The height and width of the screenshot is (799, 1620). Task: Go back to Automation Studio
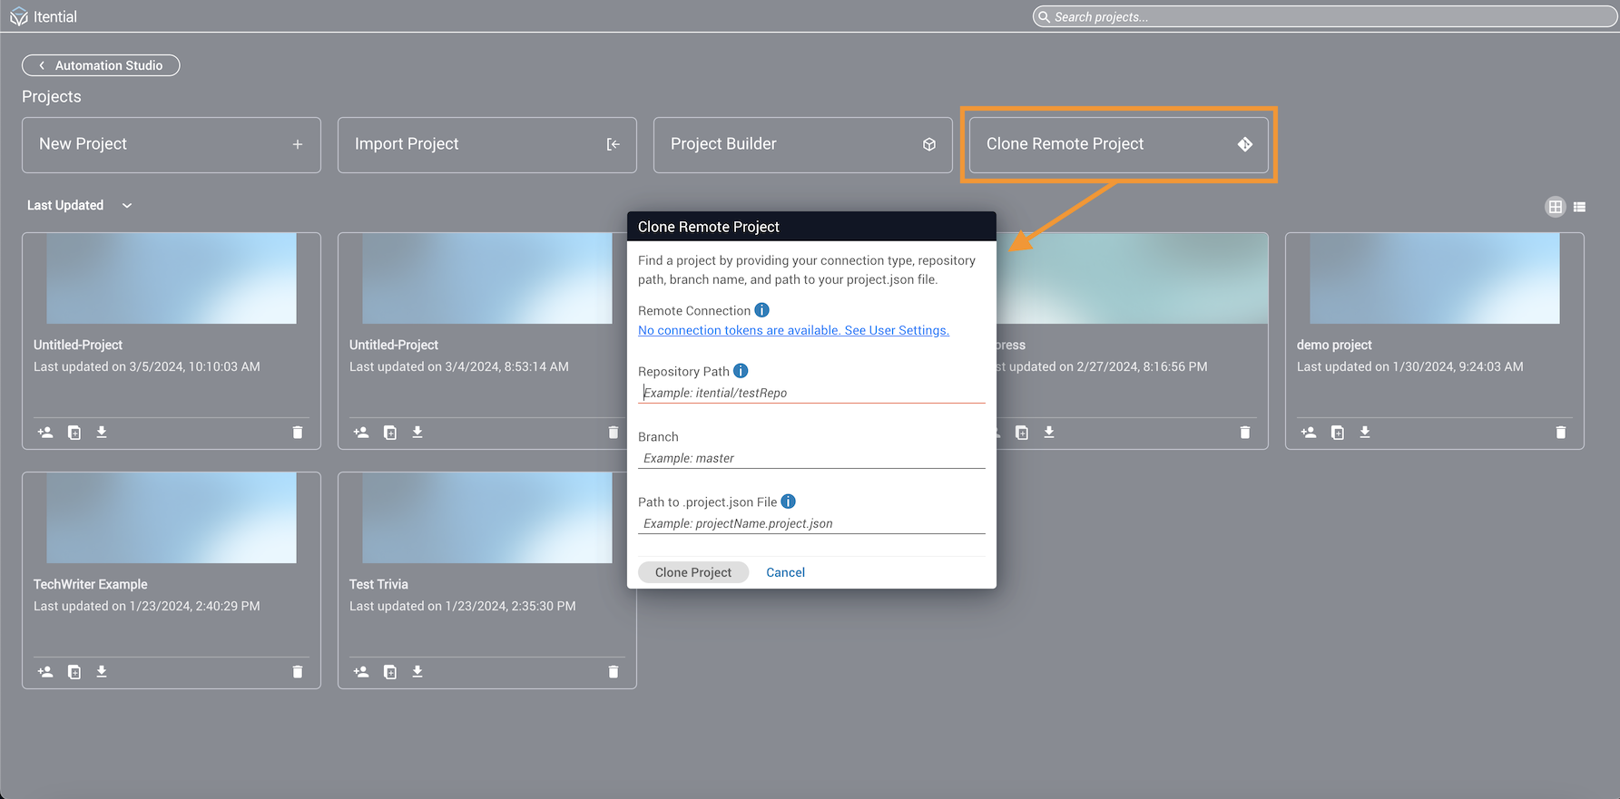point(101,65)
